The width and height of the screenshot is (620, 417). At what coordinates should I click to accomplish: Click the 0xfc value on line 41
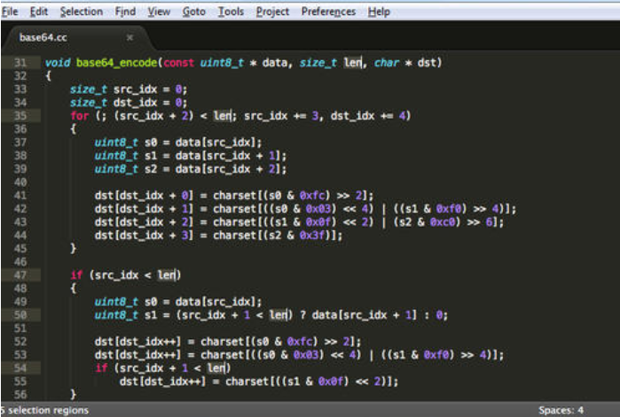click(x=336, y=195)
